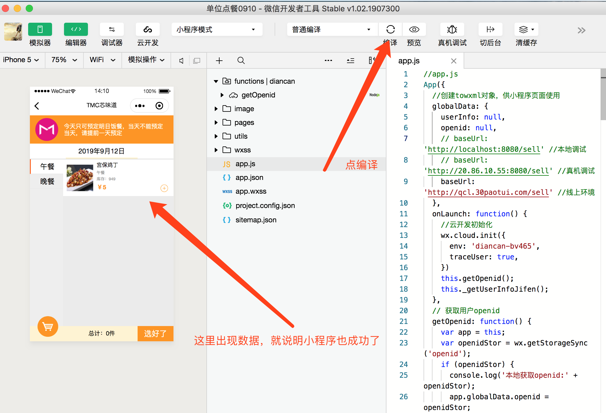The width and height of the screenshot is (606, 413).
Task: Mute the simulator sound speaker icon
Action: coord(181,61)
